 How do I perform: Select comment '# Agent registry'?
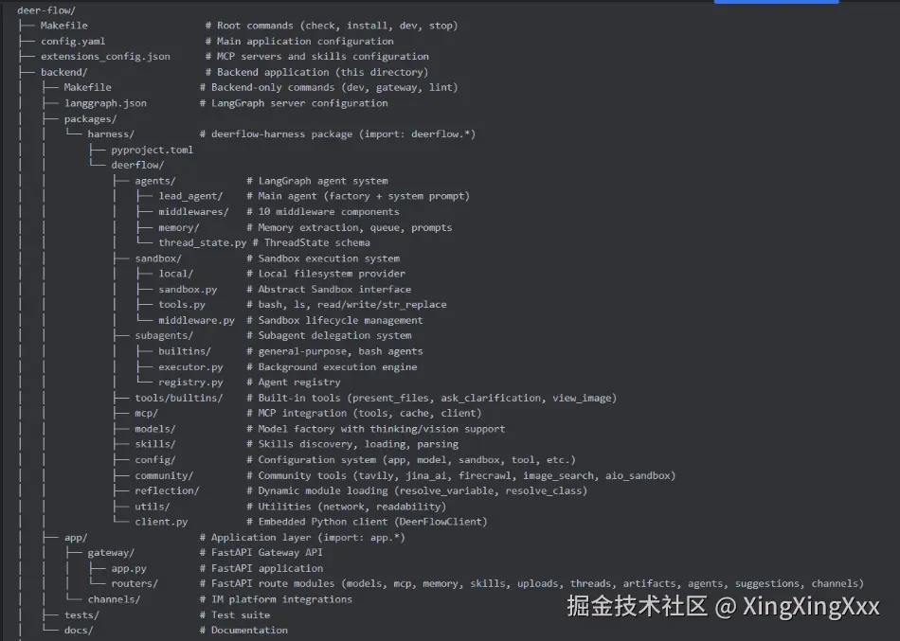[294, 383]
